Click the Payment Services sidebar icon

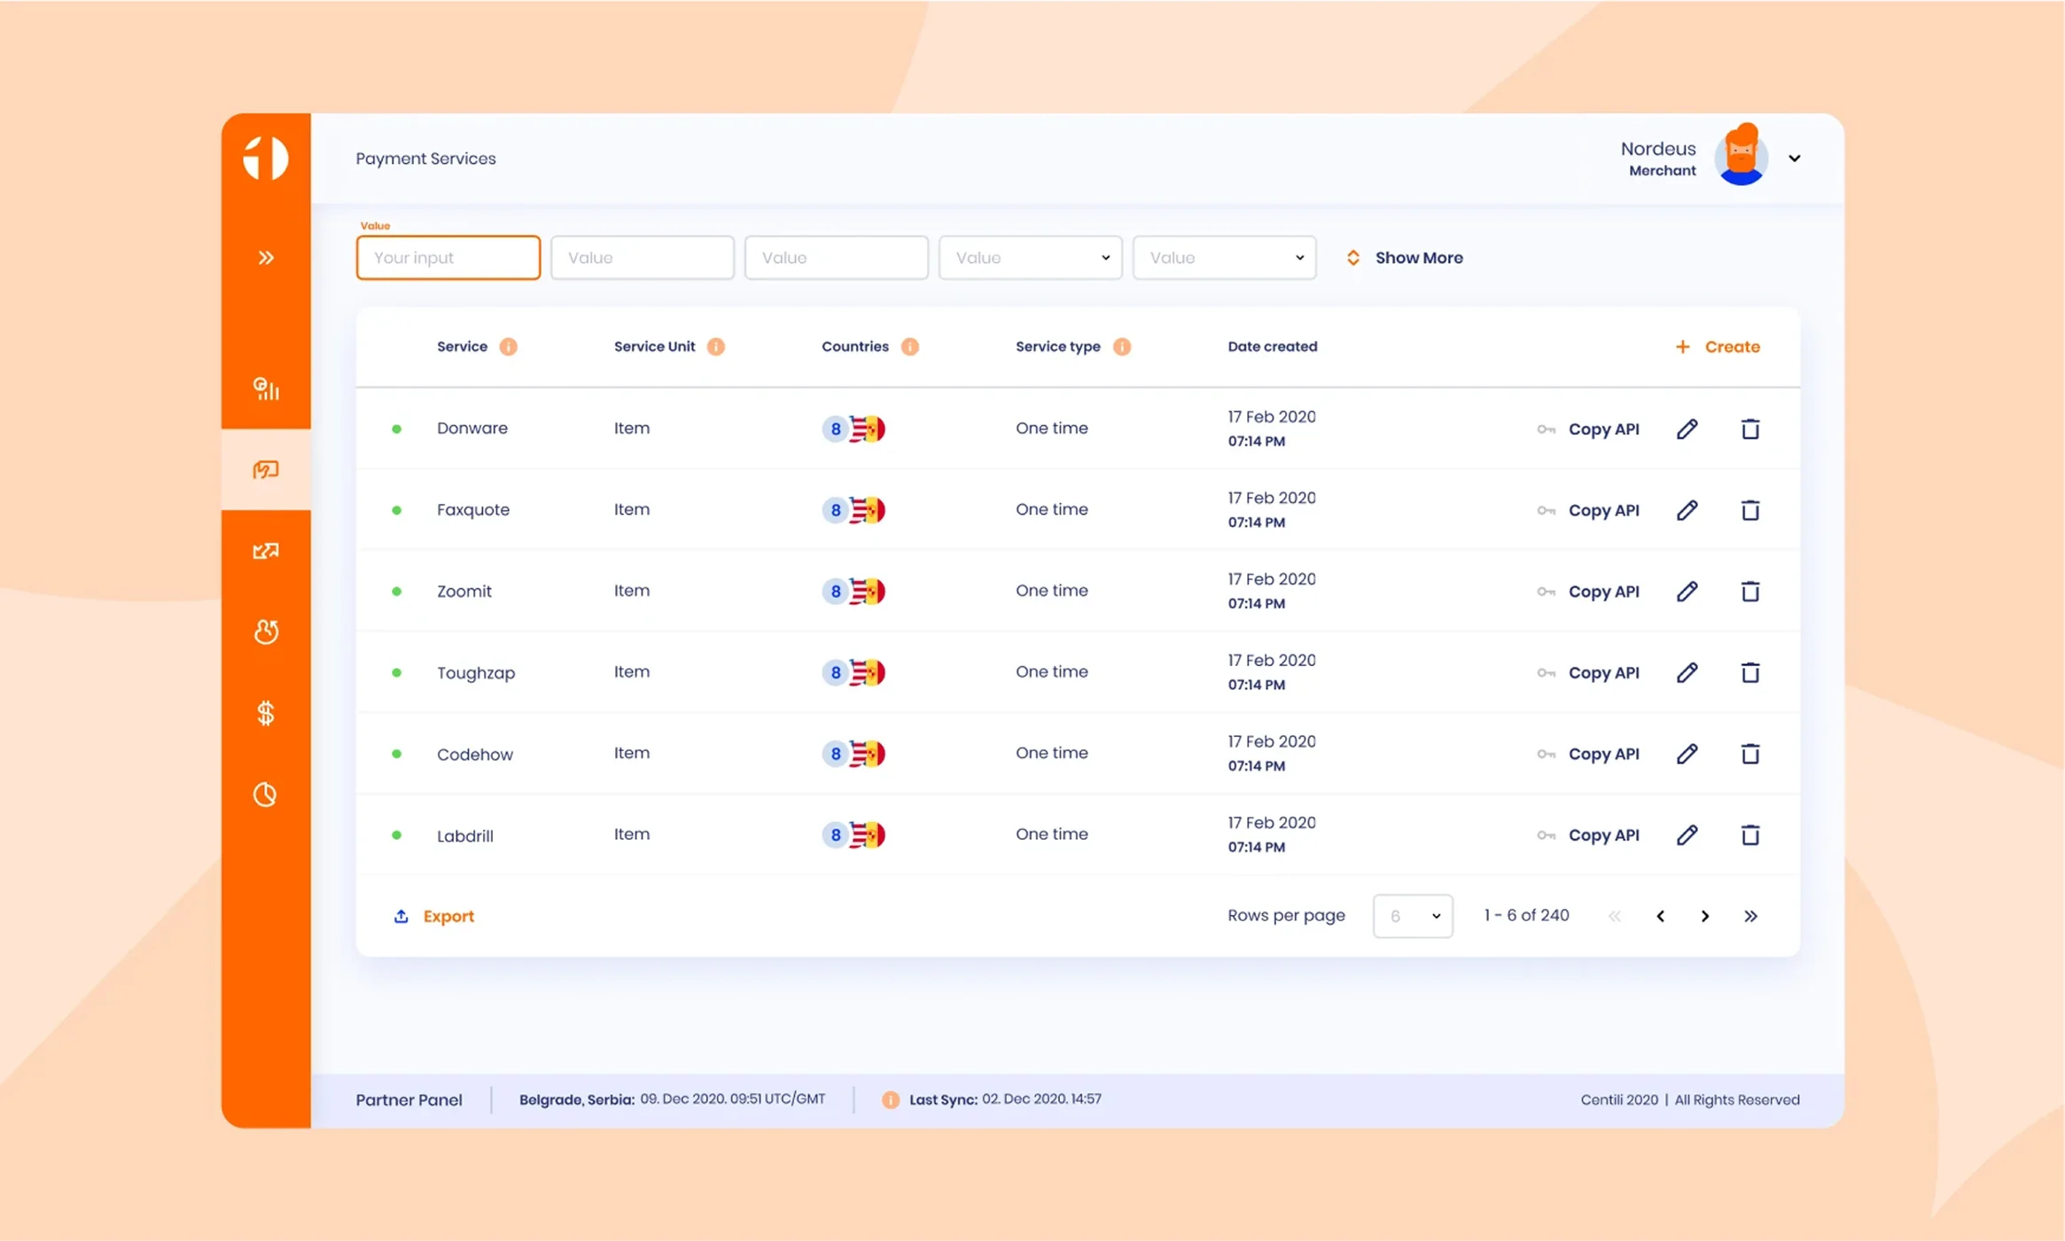(x=266, y=469)
